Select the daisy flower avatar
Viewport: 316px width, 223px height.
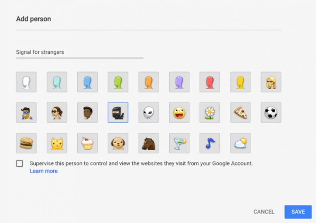(210, 112)
